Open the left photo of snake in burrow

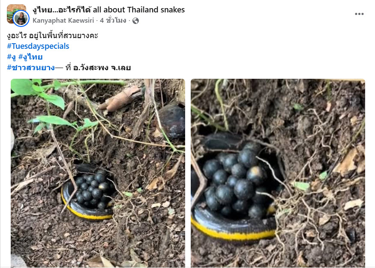click(x=98, y=173)
